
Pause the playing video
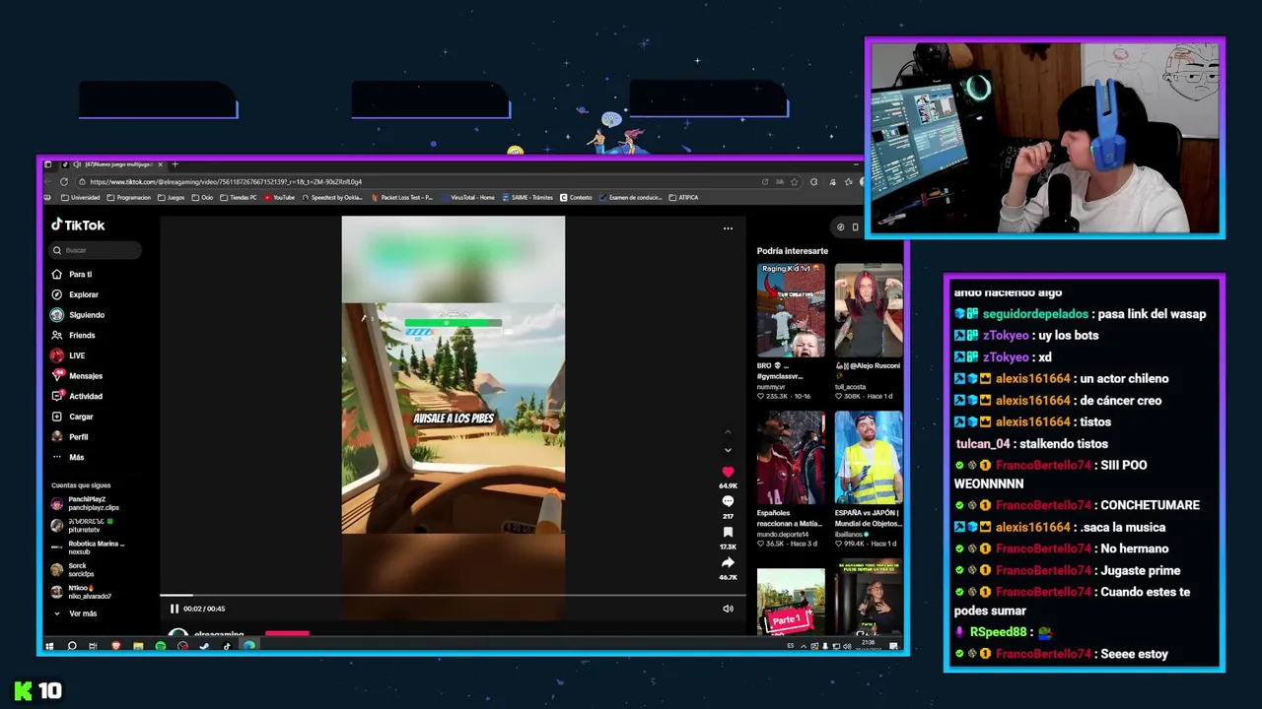(x=175, y=609)
